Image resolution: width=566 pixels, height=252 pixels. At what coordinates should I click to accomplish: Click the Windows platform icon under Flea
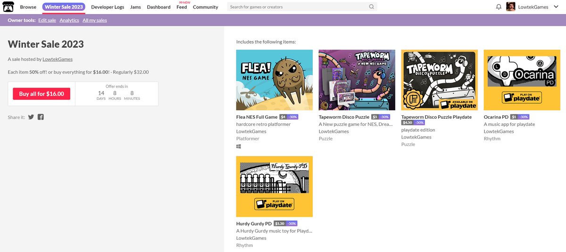click(x=239, y=146)
